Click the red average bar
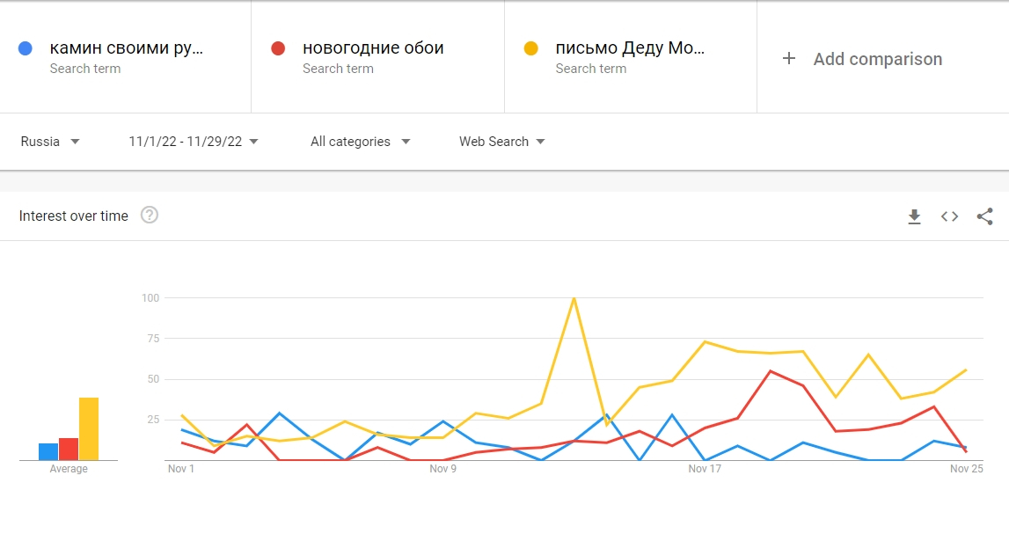This screenshot has width=1009, height=534. coord(69,449)
